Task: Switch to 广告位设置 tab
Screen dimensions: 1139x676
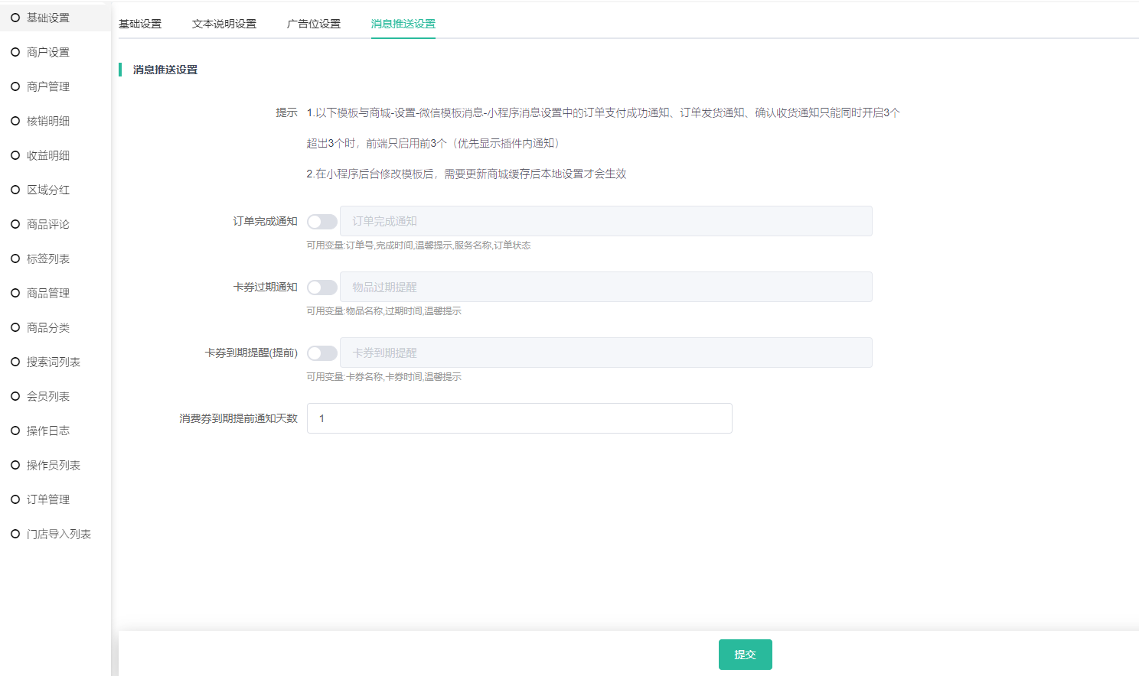Action: coord(314,24)
